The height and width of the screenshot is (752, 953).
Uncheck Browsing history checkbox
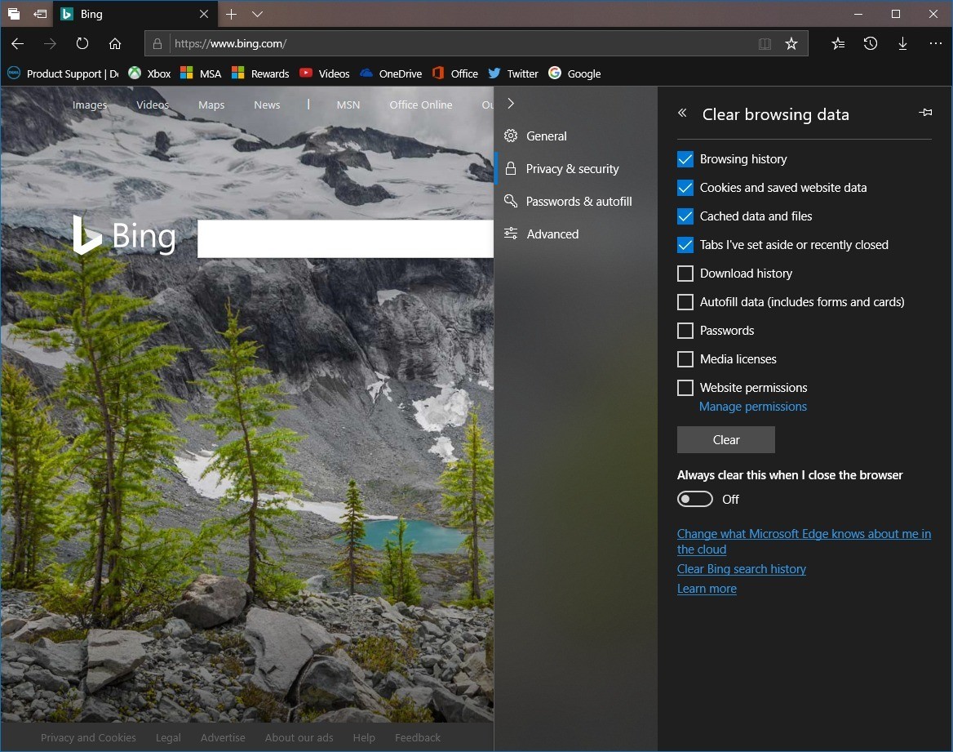click(x=685, y=159)
